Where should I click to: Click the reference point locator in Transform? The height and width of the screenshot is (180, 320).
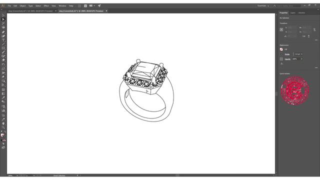pyautogui.click(x=281, y=29)
